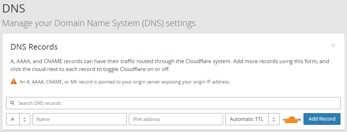
Task: Click the letter A in record type box
Action: tap(12, 119)
